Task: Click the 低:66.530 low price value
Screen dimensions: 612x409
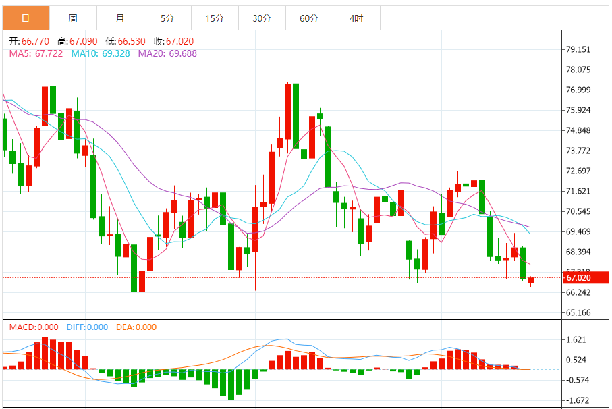Action: pos(126,41)
